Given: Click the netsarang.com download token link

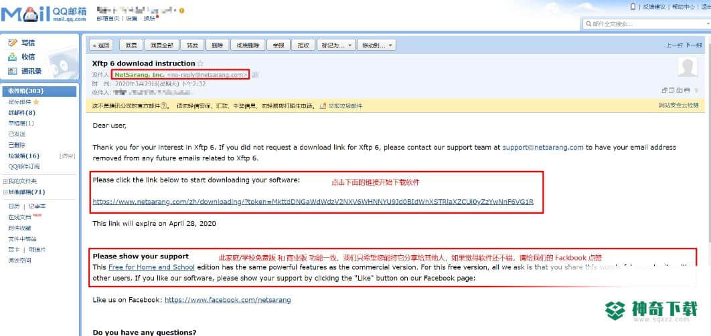Looking at the screenshot, I should tap(313, 202).
